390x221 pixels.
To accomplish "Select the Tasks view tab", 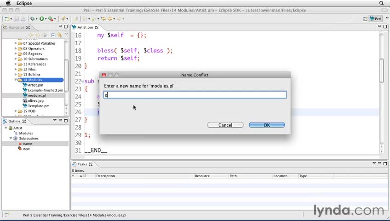I will [82, 164].
